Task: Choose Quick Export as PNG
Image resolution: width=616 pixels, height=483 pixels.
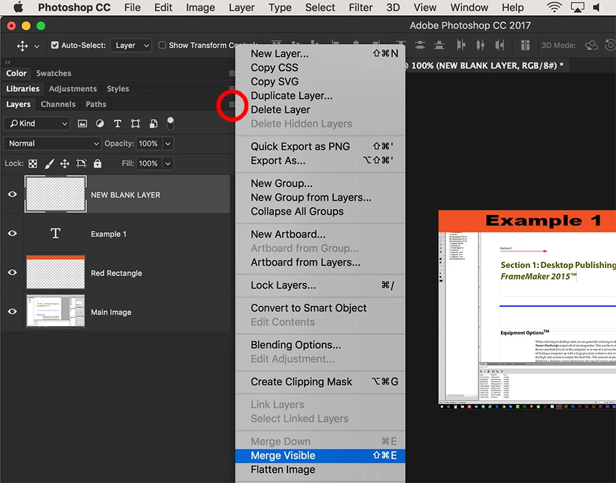Action: click(x=320, y=147)
